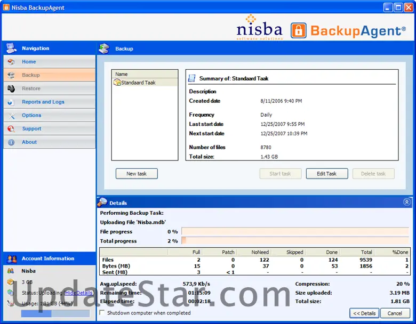Click the Navigation header computer icon
Image resolution: width=416 pixels, height=324 pixels.
point(12,48)
